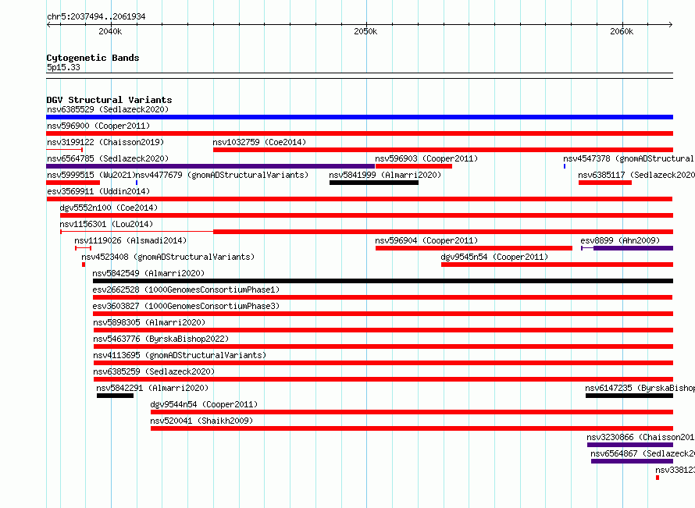Click the red nsv520041 variant bar

(x=412, y=428)
